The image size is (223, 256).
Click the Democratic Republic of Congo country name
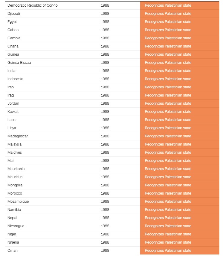(32, 5)
